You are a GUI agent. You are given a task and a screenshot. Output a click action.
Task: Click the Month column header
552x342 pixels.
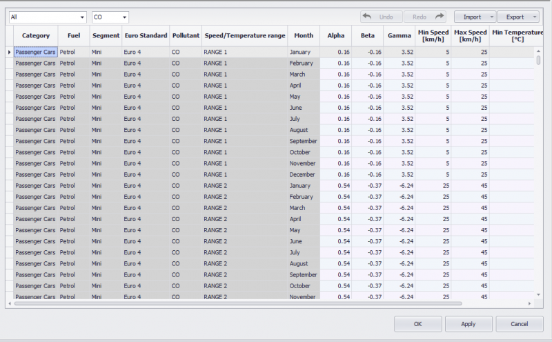[304, 36]
